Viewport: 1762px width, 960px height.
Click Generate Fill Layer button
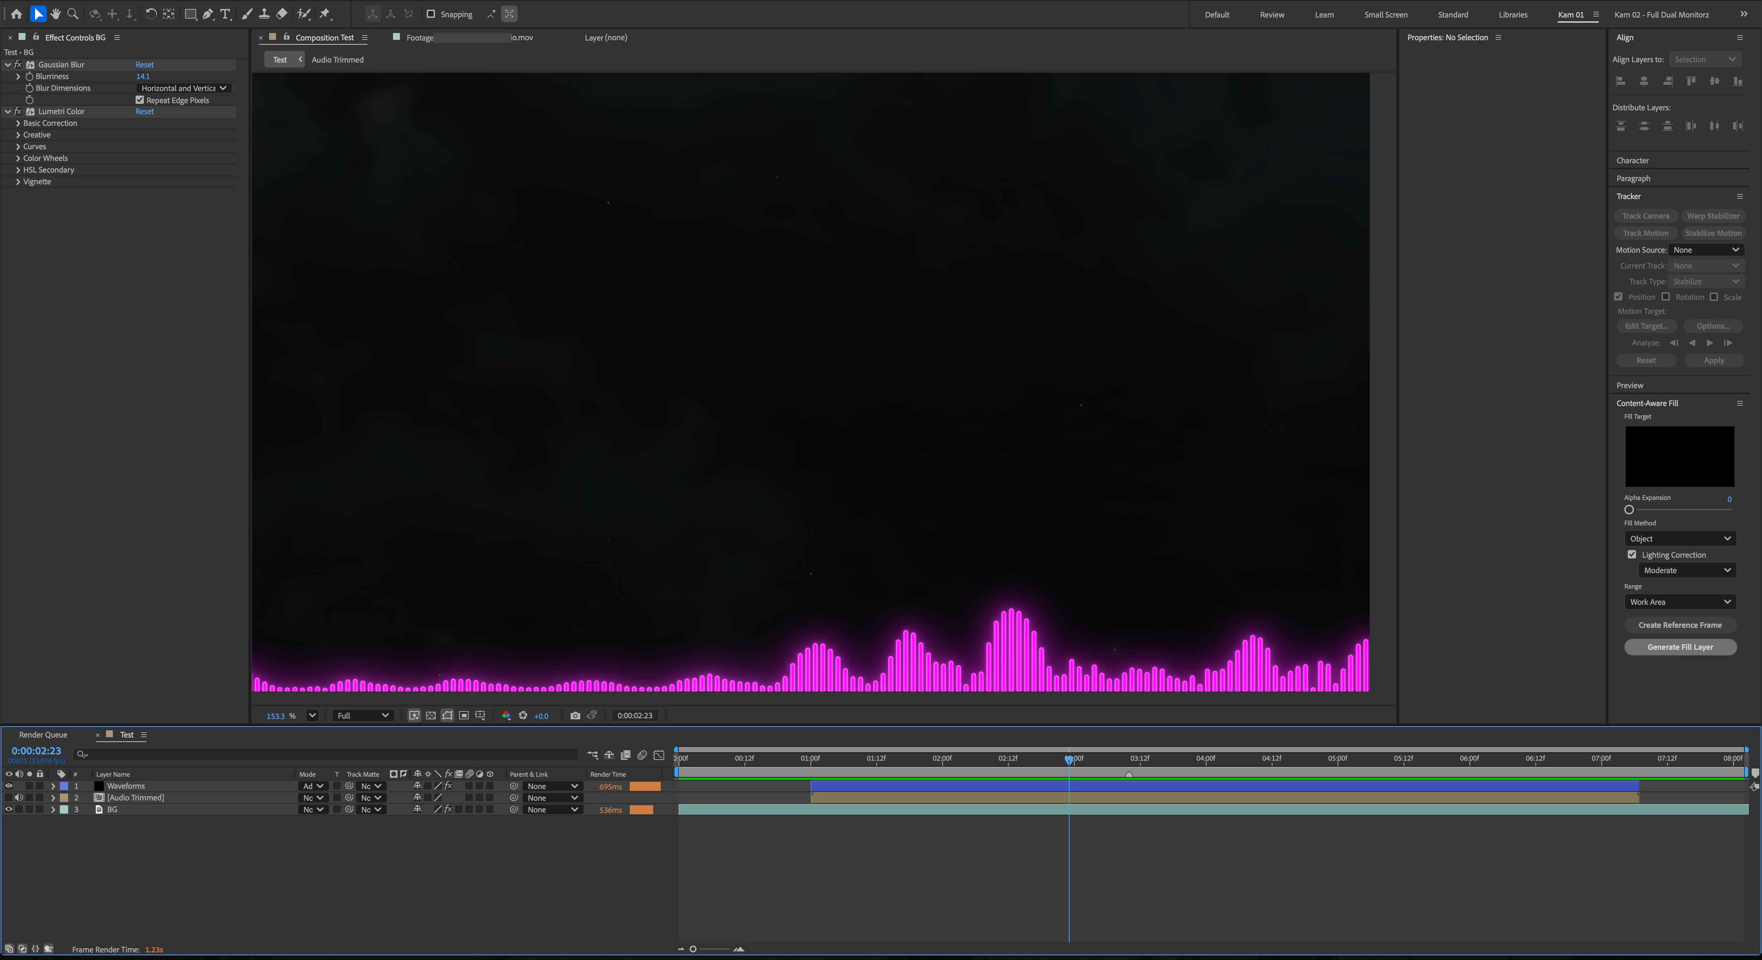(x=1680, y=647)
